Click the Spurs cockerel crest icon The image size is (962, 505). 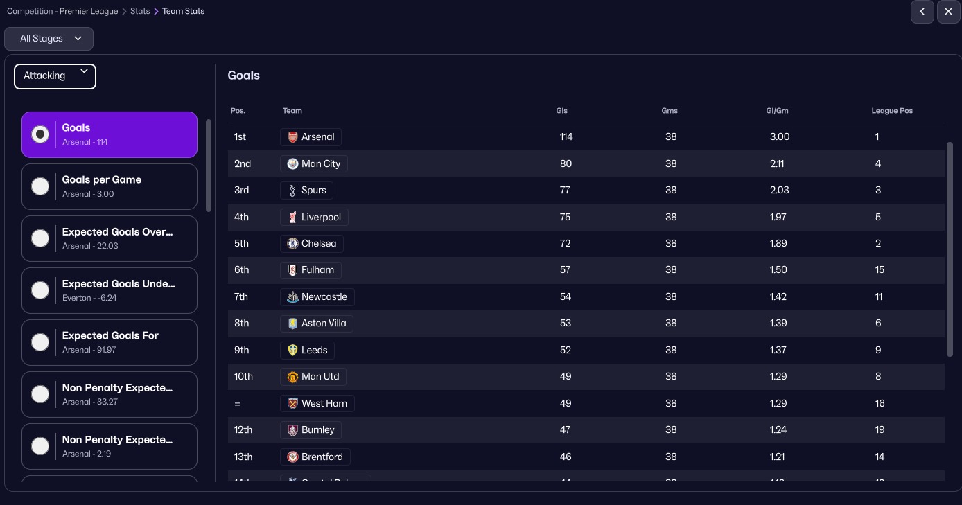coord(292,191)
